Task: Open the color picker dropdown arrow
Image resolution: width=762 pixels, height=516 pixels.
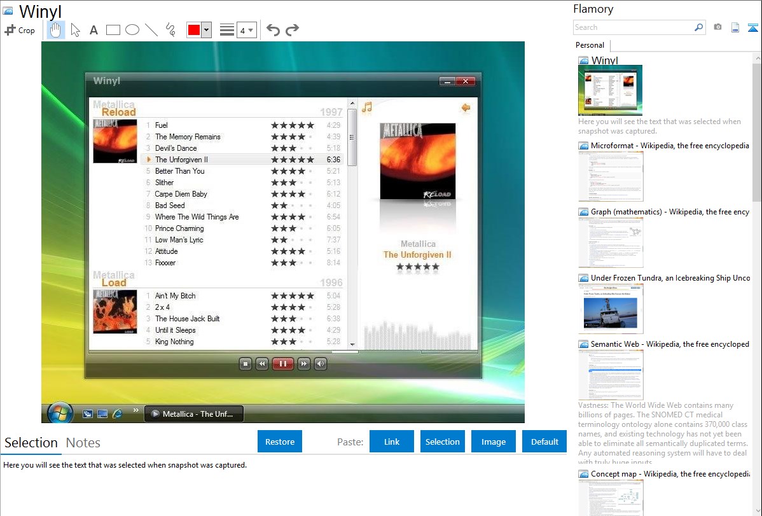Action: click(207, 30)
